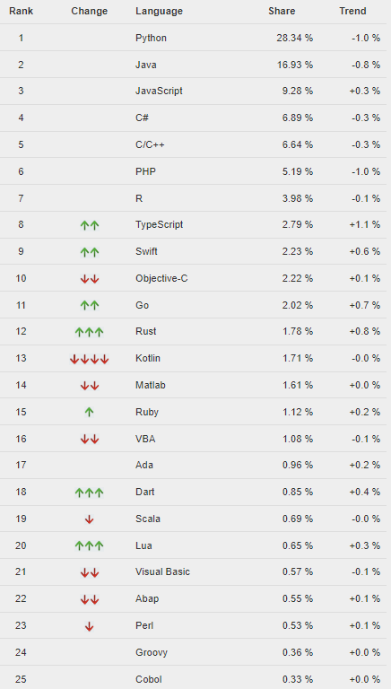Click the Trend column header
The image size is (391, 689).
point(352,11)
